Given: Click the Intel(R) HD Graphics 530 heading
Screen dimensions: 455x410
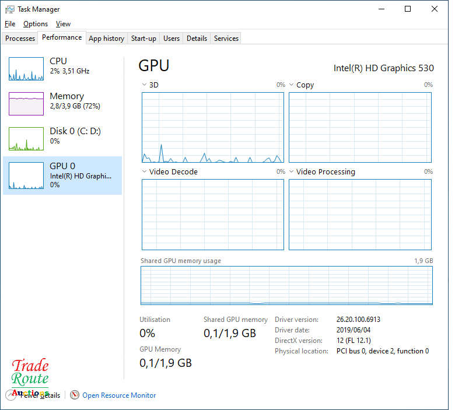Looking at the screenshot, I should pyautogui.click(x=384, y=68).
